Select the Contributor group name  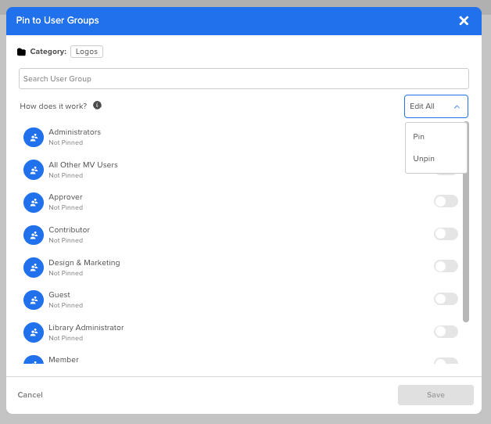pyautogui.click(x=70, y=230)
